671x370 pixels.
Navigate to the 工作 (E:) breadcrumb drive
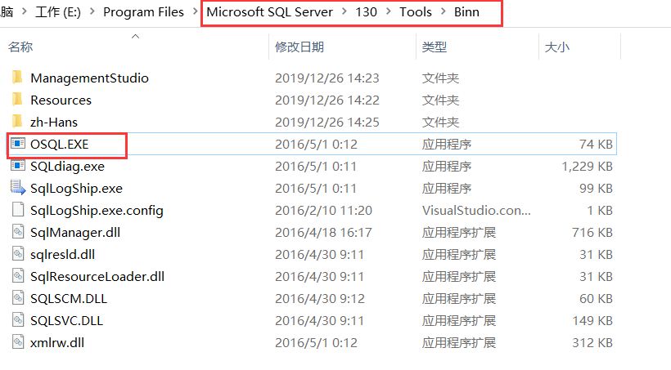pos(58,11)
